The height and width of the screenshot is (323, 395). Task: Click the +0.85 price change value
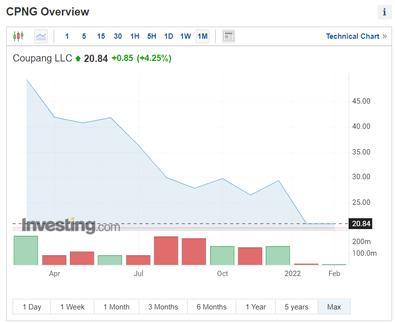coord(122,58)
